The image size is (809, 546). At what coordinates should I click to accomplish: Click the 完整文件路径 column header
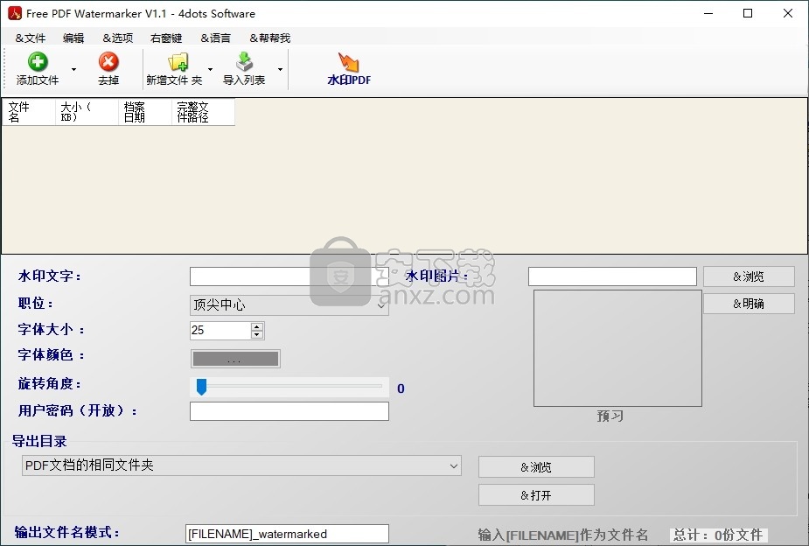point(203,112)
